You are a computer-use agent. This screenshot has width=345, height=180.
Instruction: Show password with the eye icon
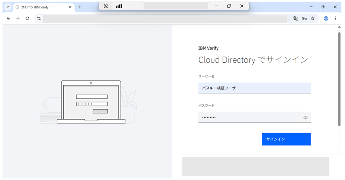click(x=305, y=118)
